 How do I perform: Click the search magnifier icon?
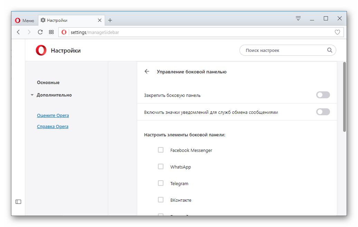[x=329, y=50]
